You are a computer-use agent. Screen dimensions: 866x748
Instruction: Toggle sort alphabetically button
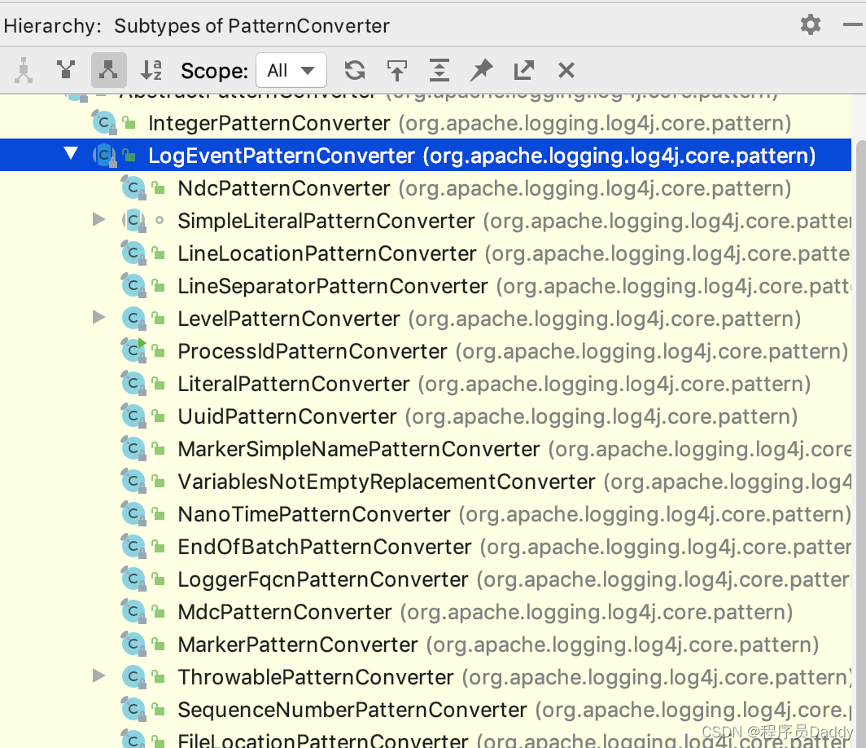point(151,70)
